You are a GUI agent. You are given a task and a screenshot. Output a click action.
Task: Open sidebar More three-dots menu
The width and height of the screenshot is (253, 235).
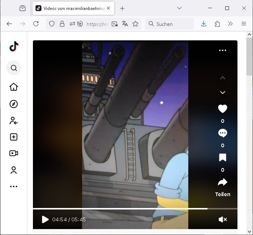click(x=14, y=187)
